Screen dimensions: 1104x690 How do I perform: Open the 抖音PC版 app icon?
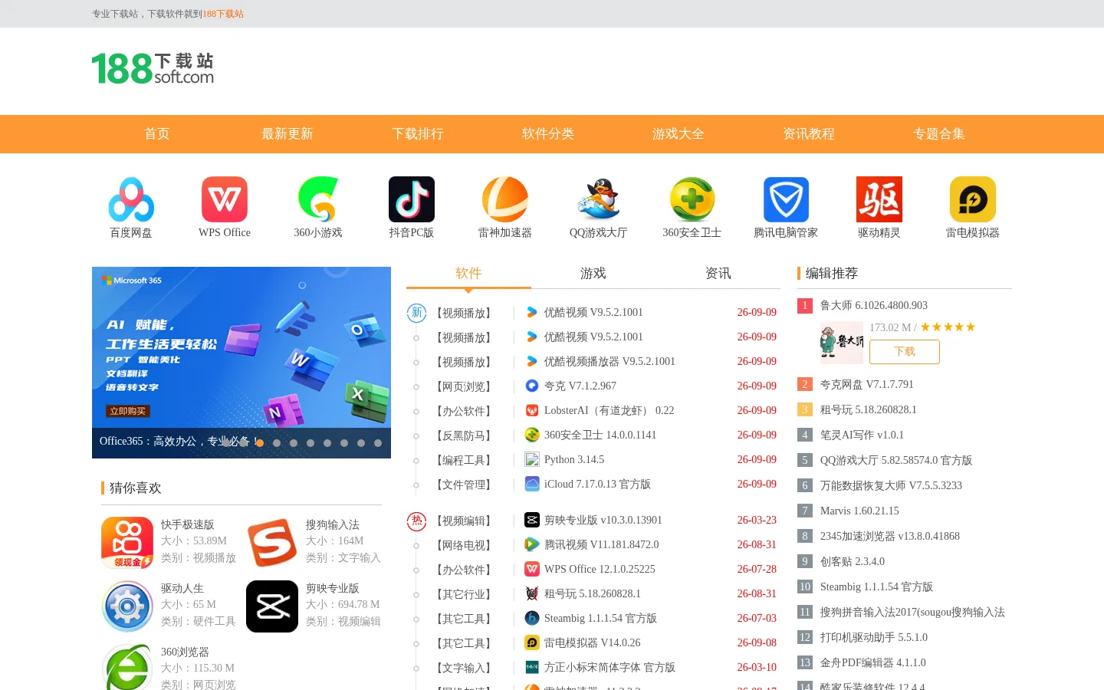coord(412,199)
